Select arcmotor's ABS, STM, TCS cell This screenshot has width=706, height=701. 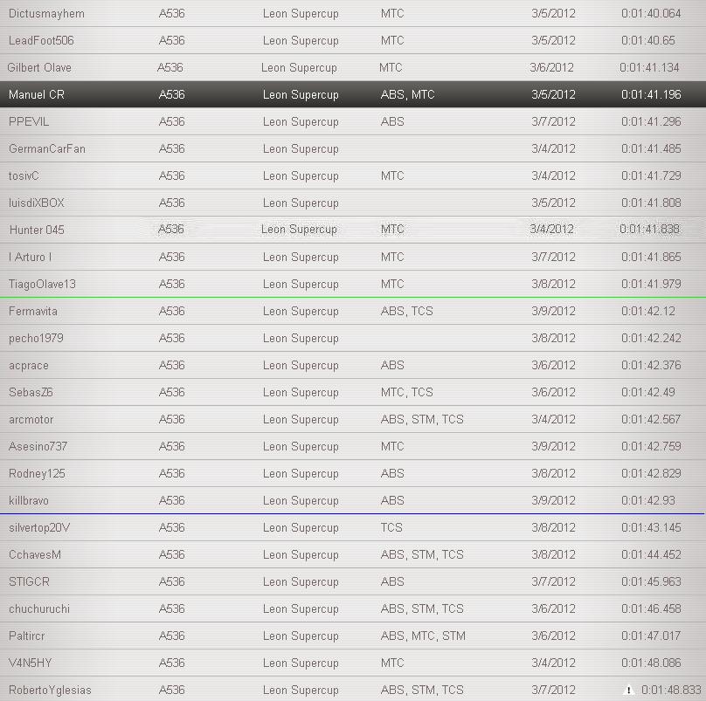422,420
